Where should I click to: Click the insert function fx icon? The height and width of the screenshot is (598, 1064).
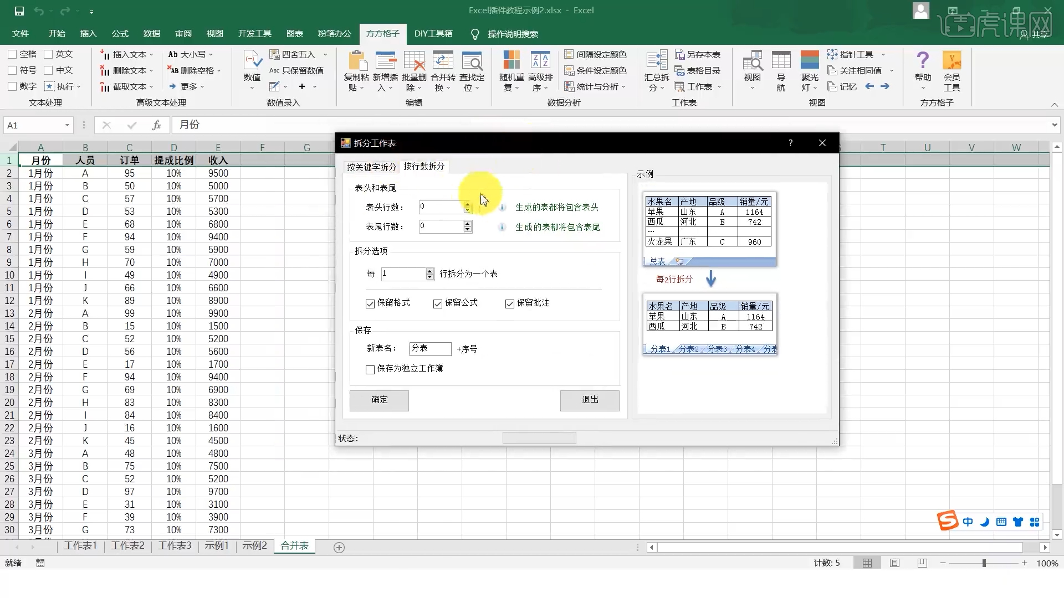pyautogui.click(x=157, y=125)
